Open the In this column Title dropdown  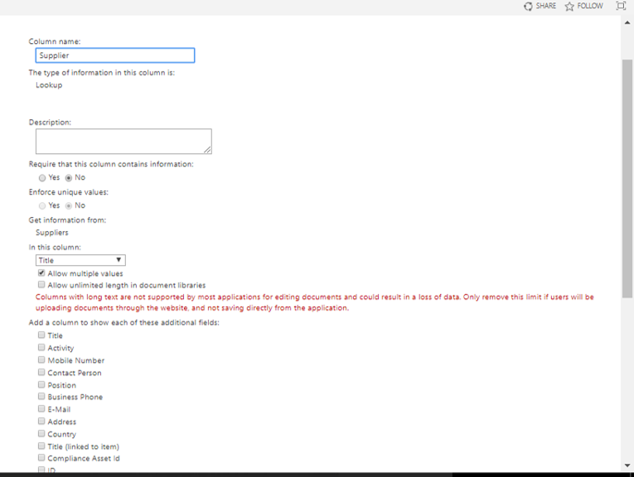80,260
